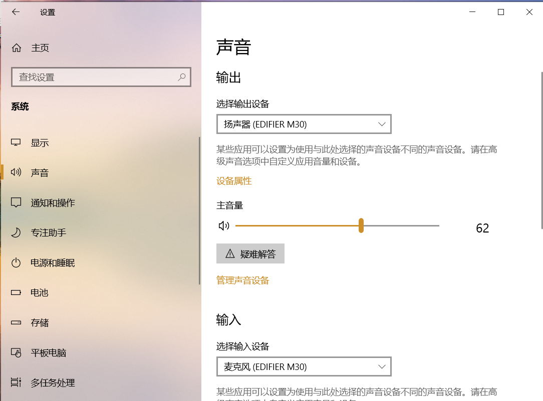Click the grey part of volume slider
The image size is (543, 401).
tap(401, 225)
